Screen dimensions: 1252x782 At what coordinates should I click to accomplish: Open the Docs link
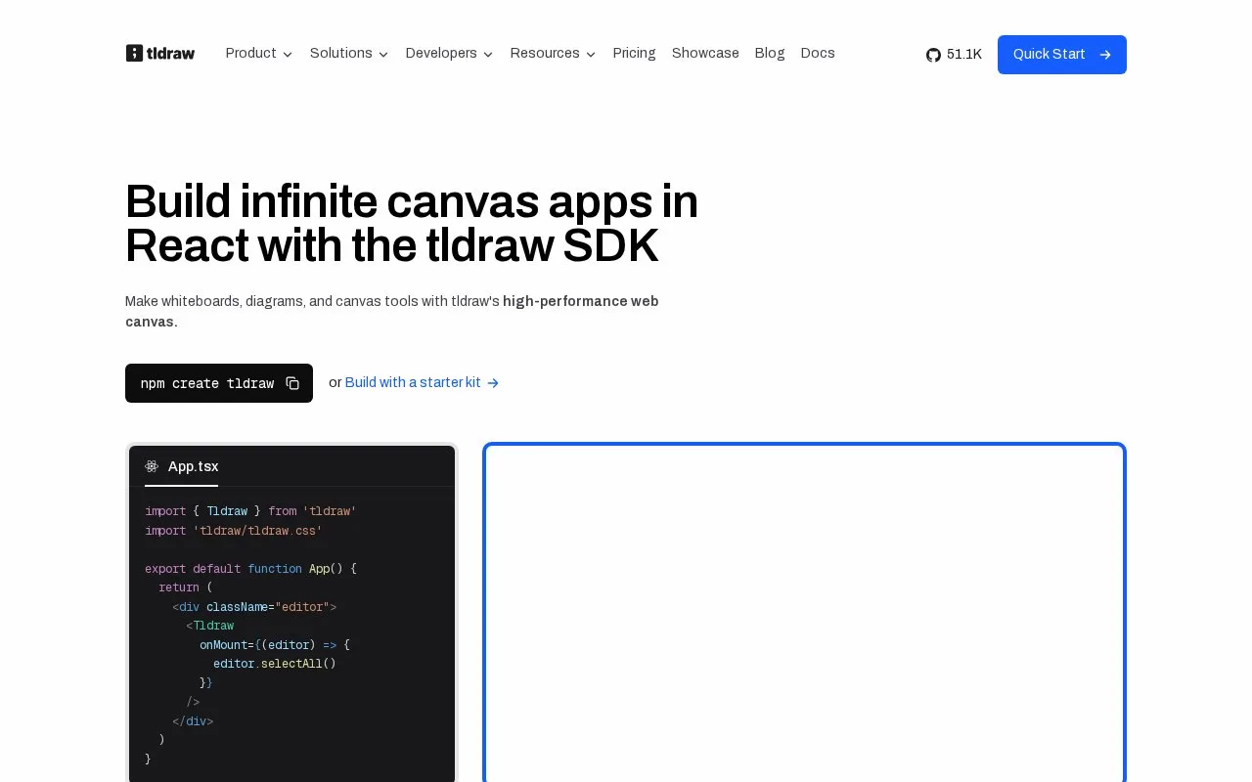tap(818, 53)
